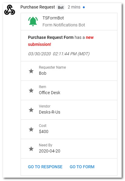
Task: Click the Bot badge label
Action: [61, 7]
